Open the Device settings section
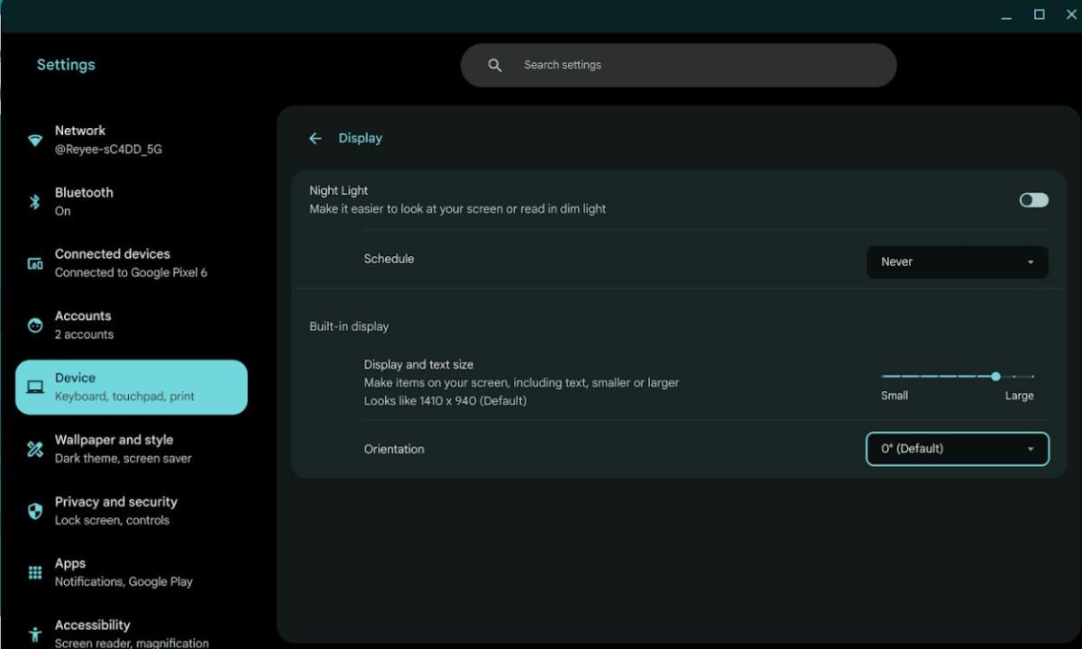This screenshot has width=1082, height=649. pos(132,387)
